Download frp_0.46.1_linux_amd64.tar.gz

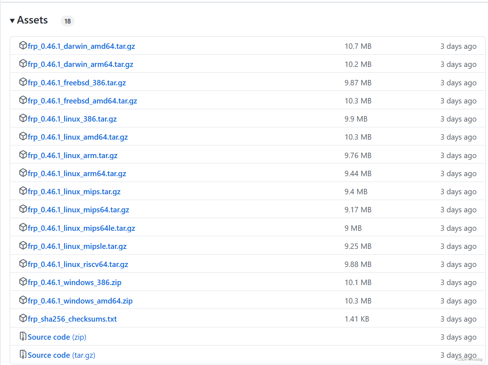78,137
